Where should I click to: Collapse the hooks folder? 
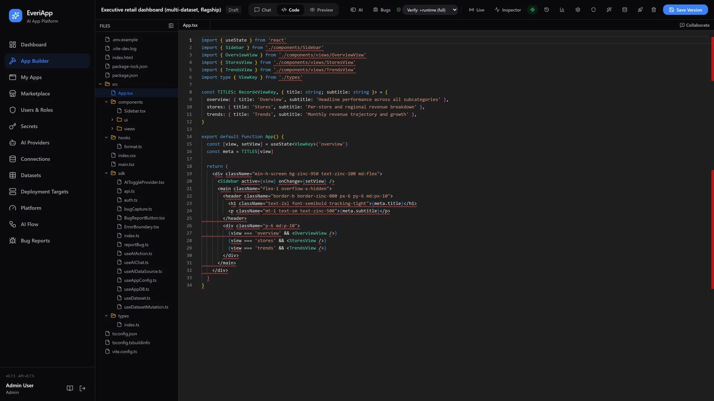(106, 138)
